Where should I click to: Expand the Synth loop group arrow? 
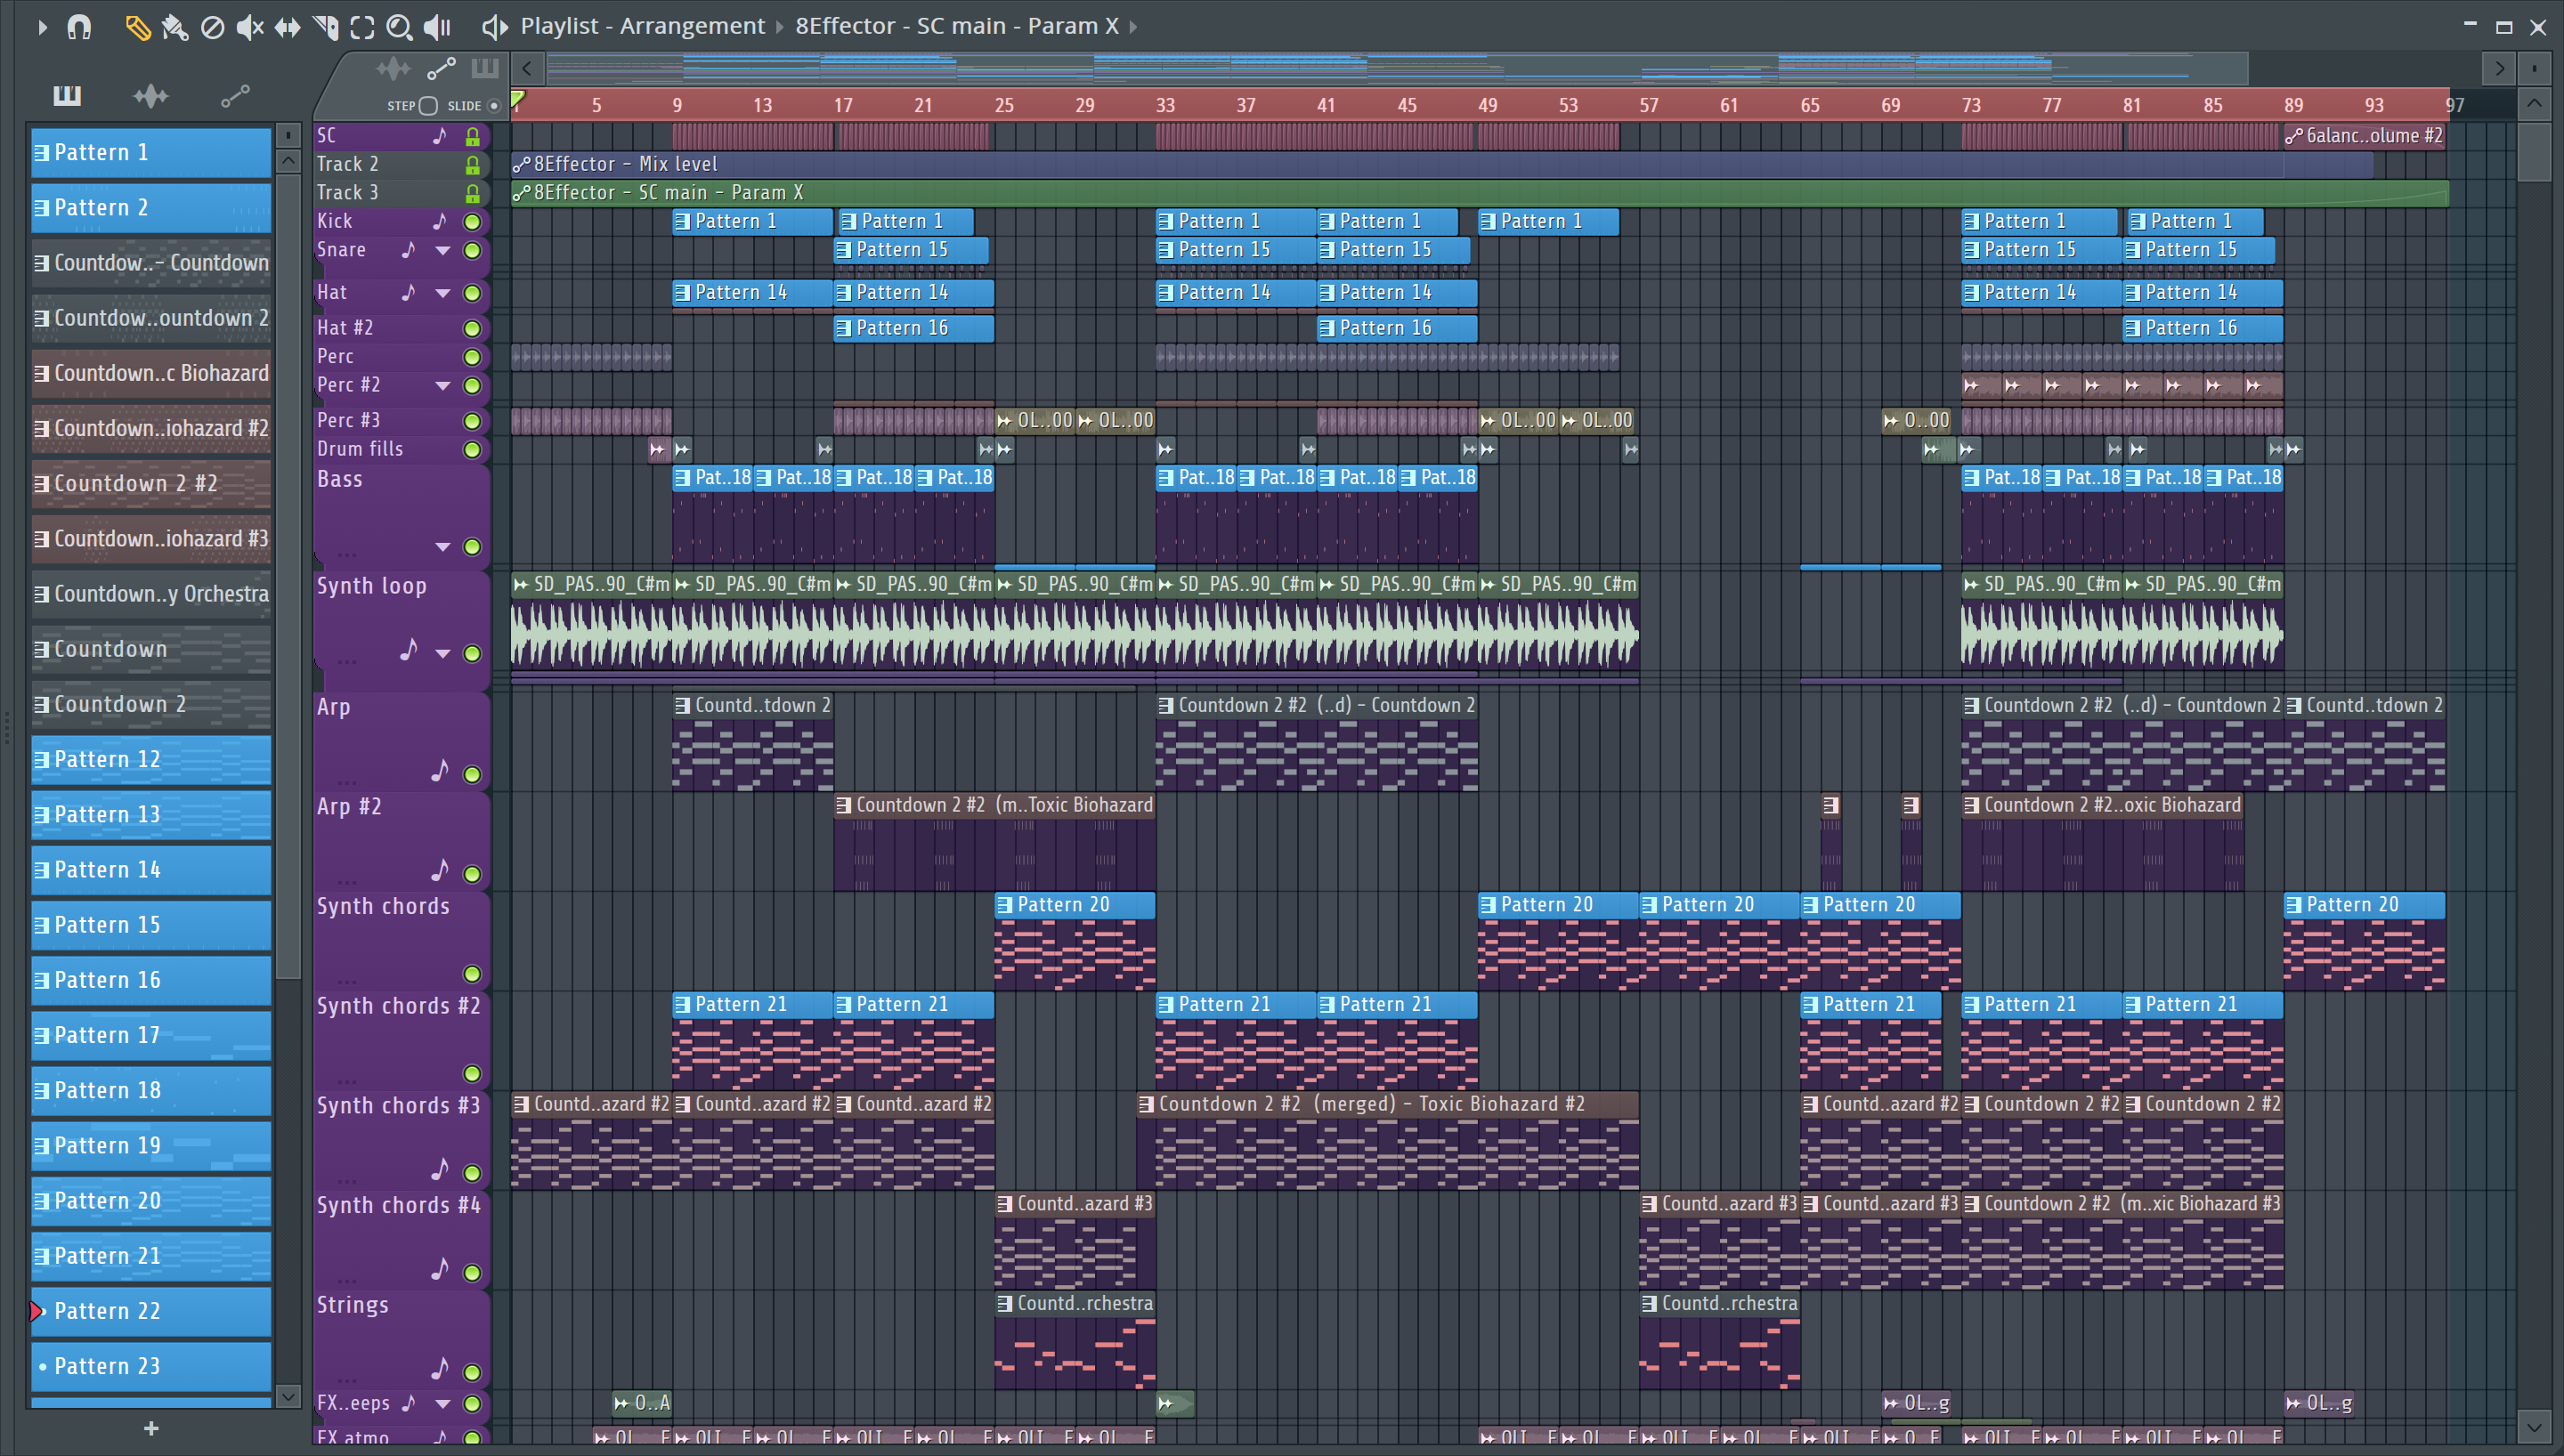tap(442, 654)
